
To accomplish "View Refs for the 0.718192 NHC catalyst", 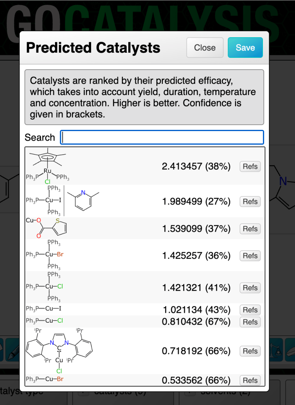I will [x=250, y=351].
